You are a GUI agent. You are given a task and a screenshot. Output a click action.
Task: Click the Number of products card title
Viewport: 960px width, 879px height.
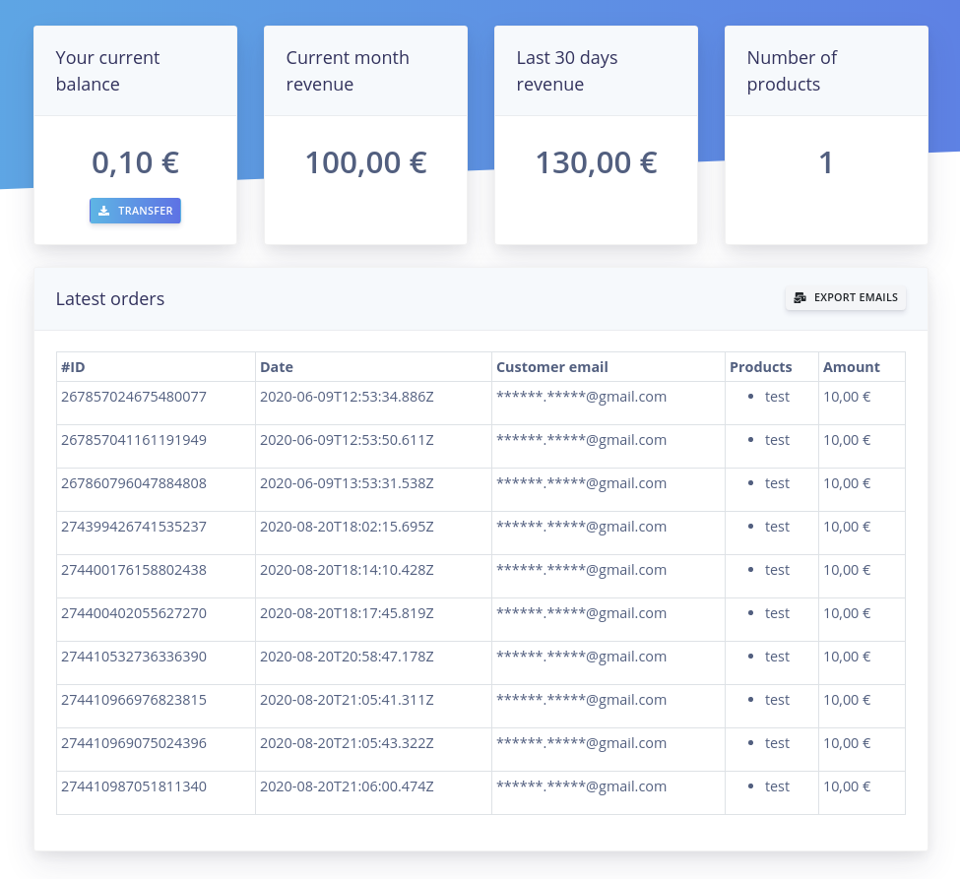click(792, 71)
